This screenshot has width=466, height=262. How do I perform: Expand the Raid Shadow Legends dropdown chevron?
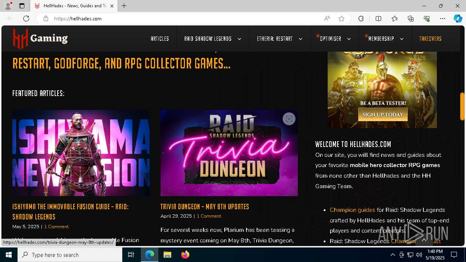[239, 39]
